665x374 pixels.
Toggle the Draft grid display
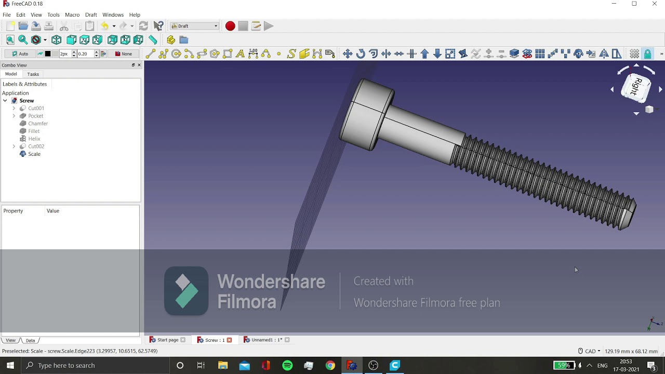(x=634, y=54)
